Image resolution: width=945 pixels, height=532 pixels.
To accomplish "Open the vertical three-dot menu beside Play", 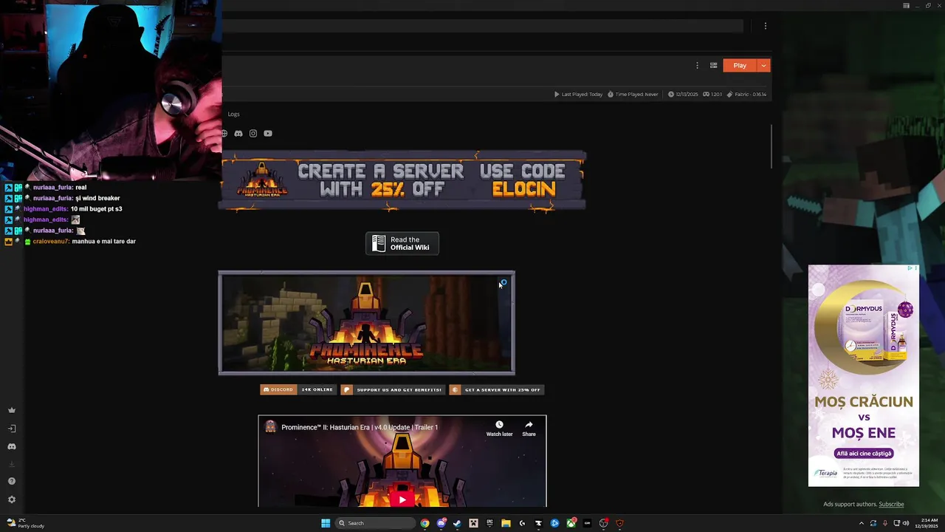I will pos(697,65).
